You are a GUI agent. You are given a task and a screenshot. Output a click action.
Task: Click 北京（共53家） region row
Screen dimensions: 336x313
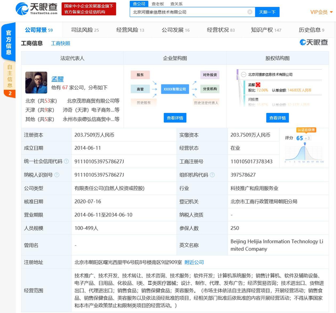(41, 101)
